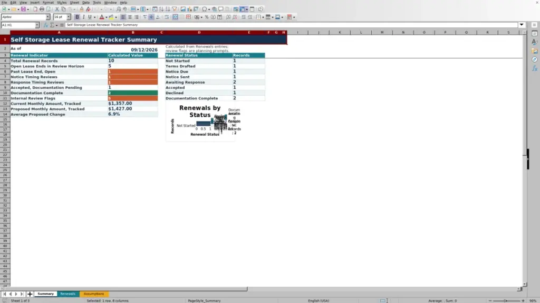The image size is (540, 303).
Task: Add a new sheet with plus button
Action: coord(30,294)
